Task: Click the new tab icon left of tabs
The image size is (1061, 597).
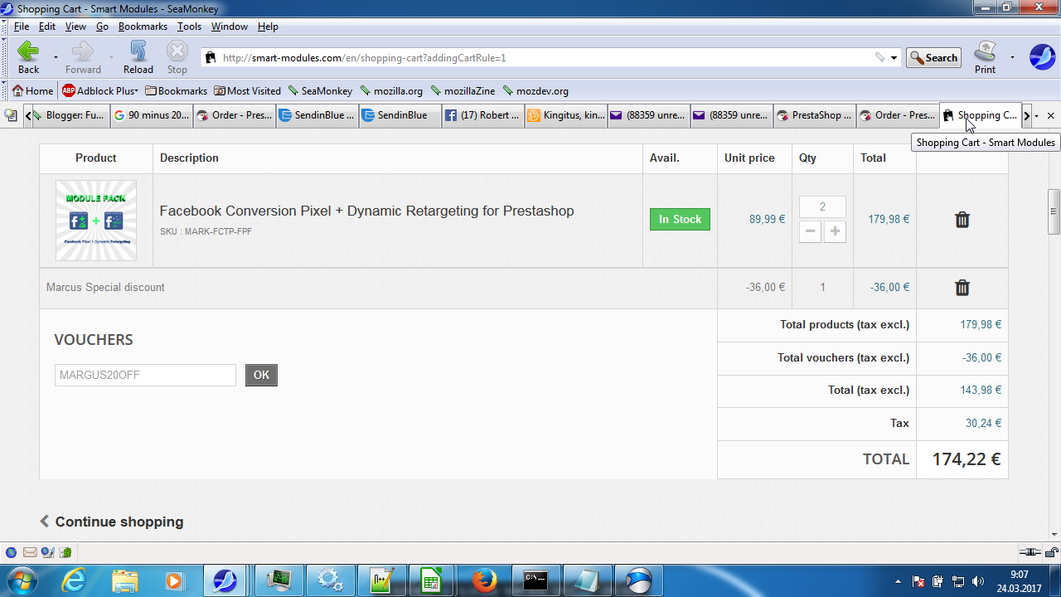Action: (x=11, y=115)
